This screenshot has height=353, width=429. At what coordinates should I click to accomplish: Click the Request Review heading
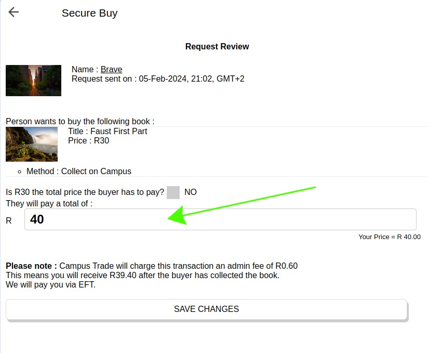coord(217,47)
